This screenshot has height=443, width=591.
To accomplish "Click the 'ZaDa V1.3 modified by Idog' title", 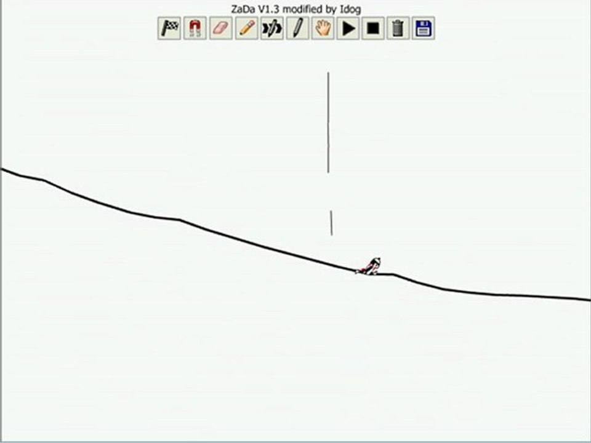I will pyautogui.click(x=296, y=9).
